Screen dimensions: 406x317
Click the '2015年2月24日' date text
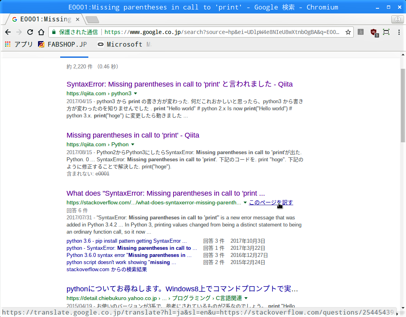coord(248,262)
